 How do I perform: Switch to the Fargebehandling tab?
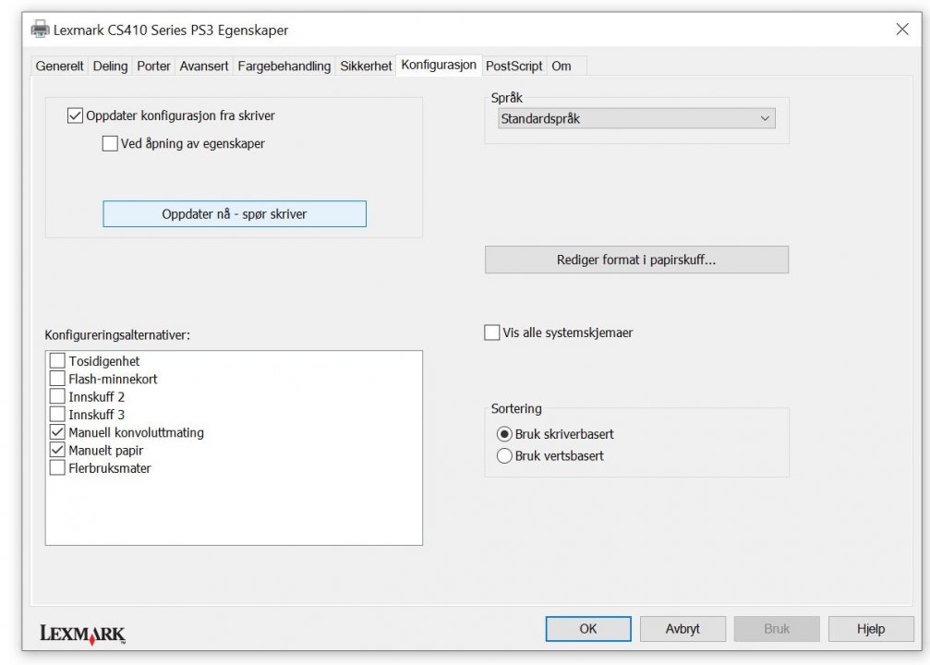[284, 66]
